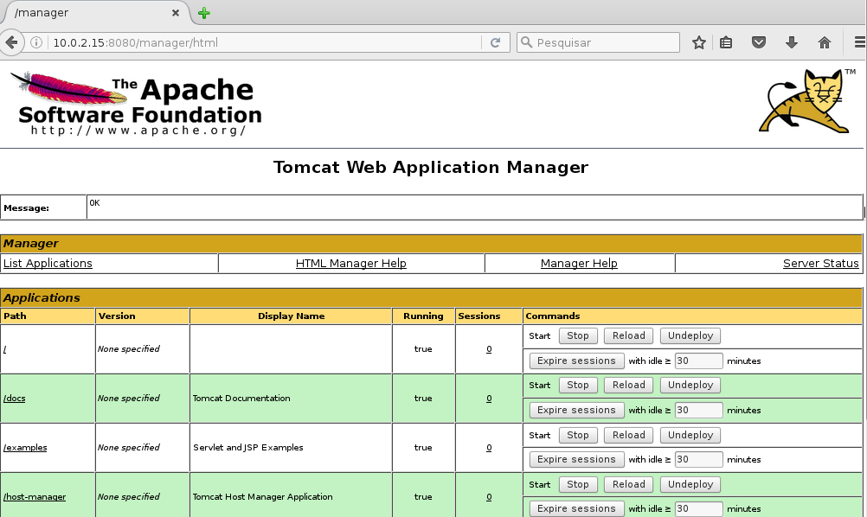Viewport: 867px width, 517px height.
Task: Undeploy the root / application
Action: pos(690,335)
